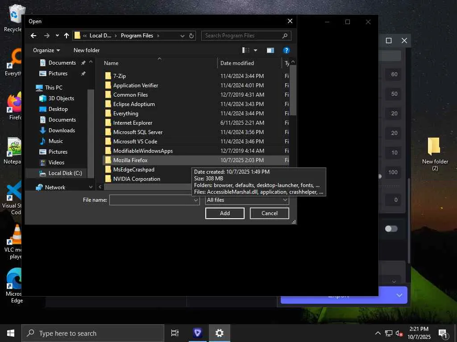Click the forward navigation arrow

tap(46, 36)
